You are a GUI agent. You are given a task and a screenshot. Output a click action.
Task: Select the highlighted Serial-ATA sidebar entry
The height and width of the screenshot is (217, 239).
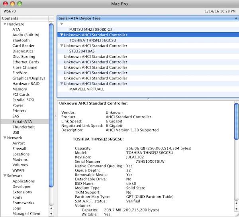tap(24, 122)
